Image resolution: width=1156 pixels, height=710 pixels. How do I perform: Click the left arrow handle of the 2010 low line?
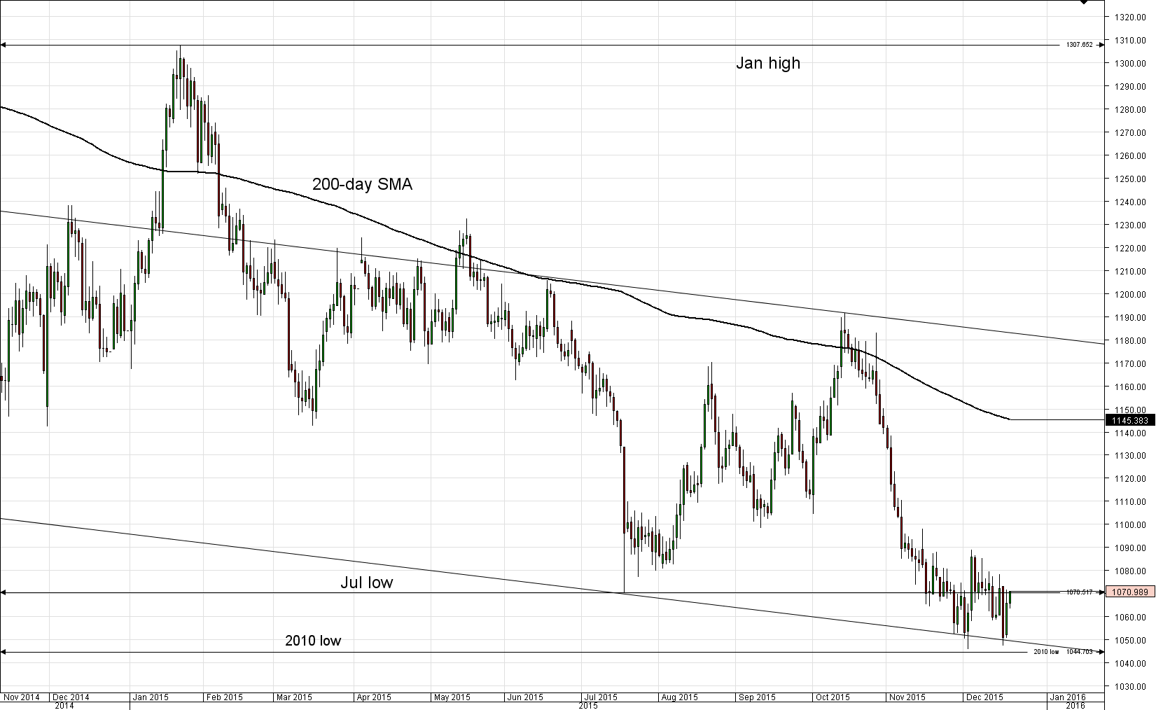pyautogui.click(x=3, y=652)
